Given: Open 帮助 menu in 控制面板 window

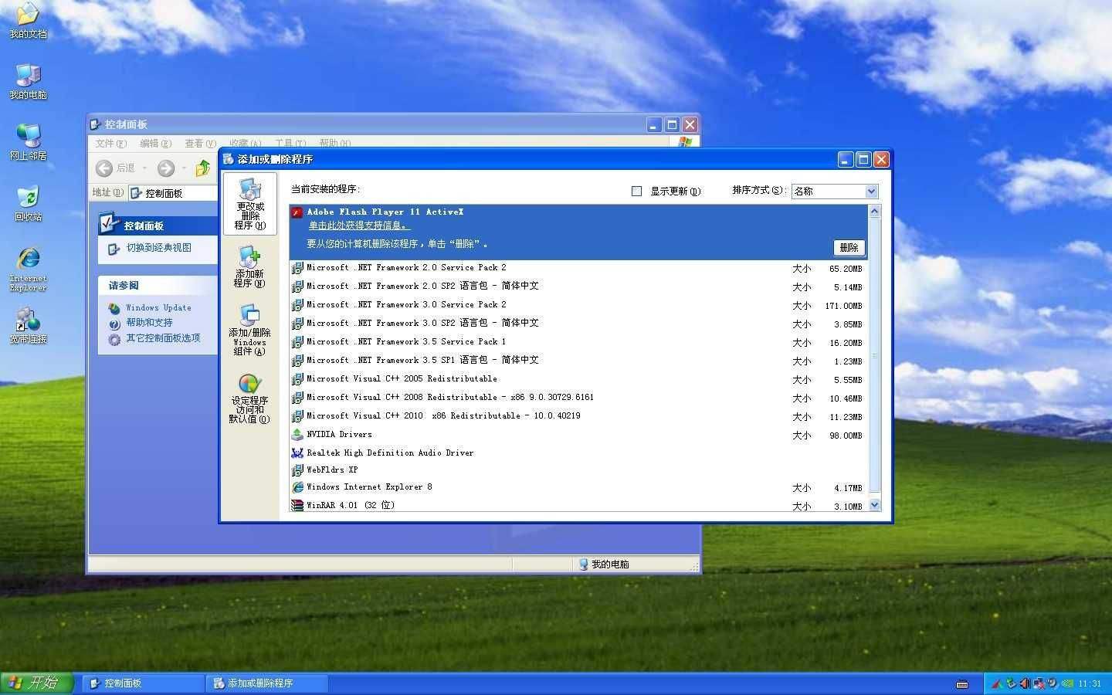Looking at the screenshot, I should [x=334, y=144].
